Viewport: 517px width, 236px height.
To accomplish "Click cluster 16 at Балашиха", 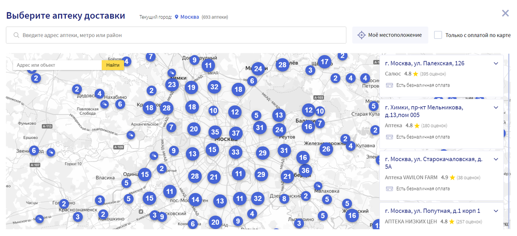I will tap(308, 127).
